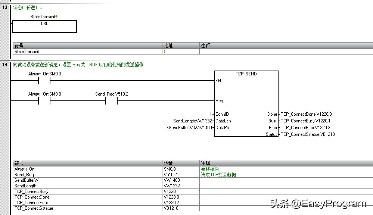This screenshot has width=373, height=215.
Task: Click the EN pin of the TCP_SEND block
Action: pyautogui.click(x=218, y=81)
